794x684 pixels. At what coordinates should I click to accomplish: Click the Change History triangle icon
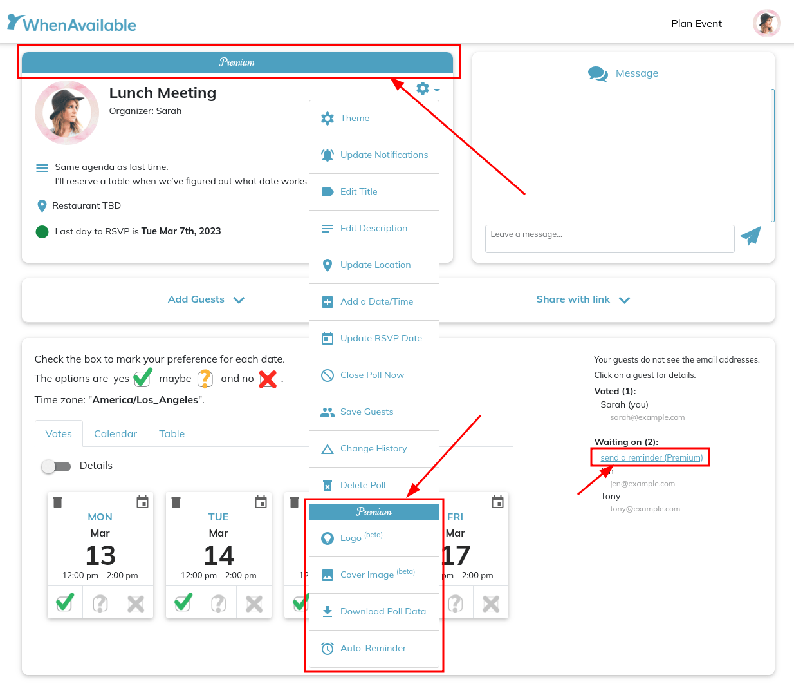coord(328,449)
